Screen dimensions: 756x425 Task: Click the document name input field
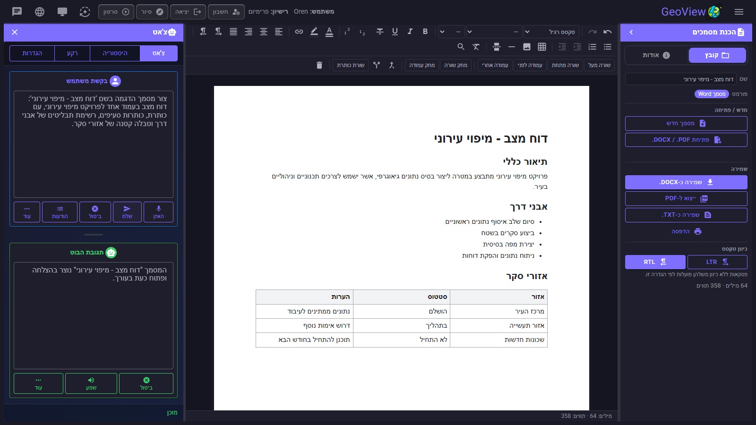[681, 79]
